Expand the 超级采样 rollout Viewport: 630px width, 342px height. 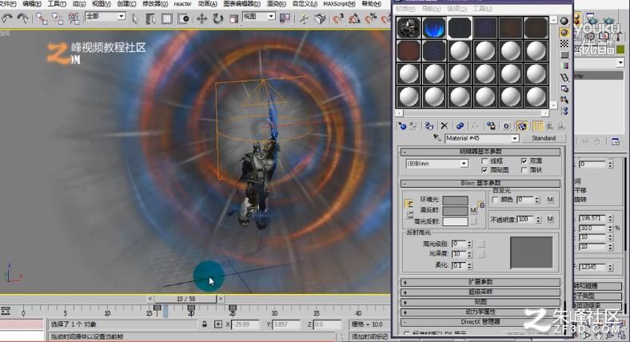point(480,292)
